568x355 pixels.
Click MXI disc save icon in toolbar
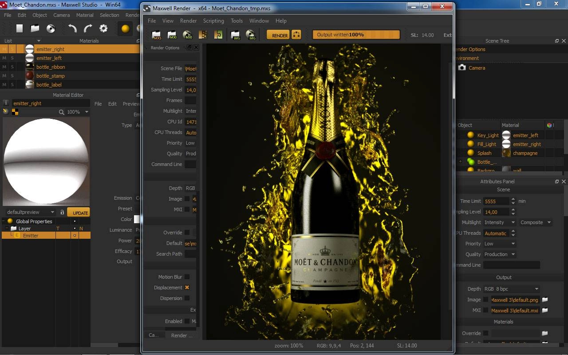coord(187,35)
